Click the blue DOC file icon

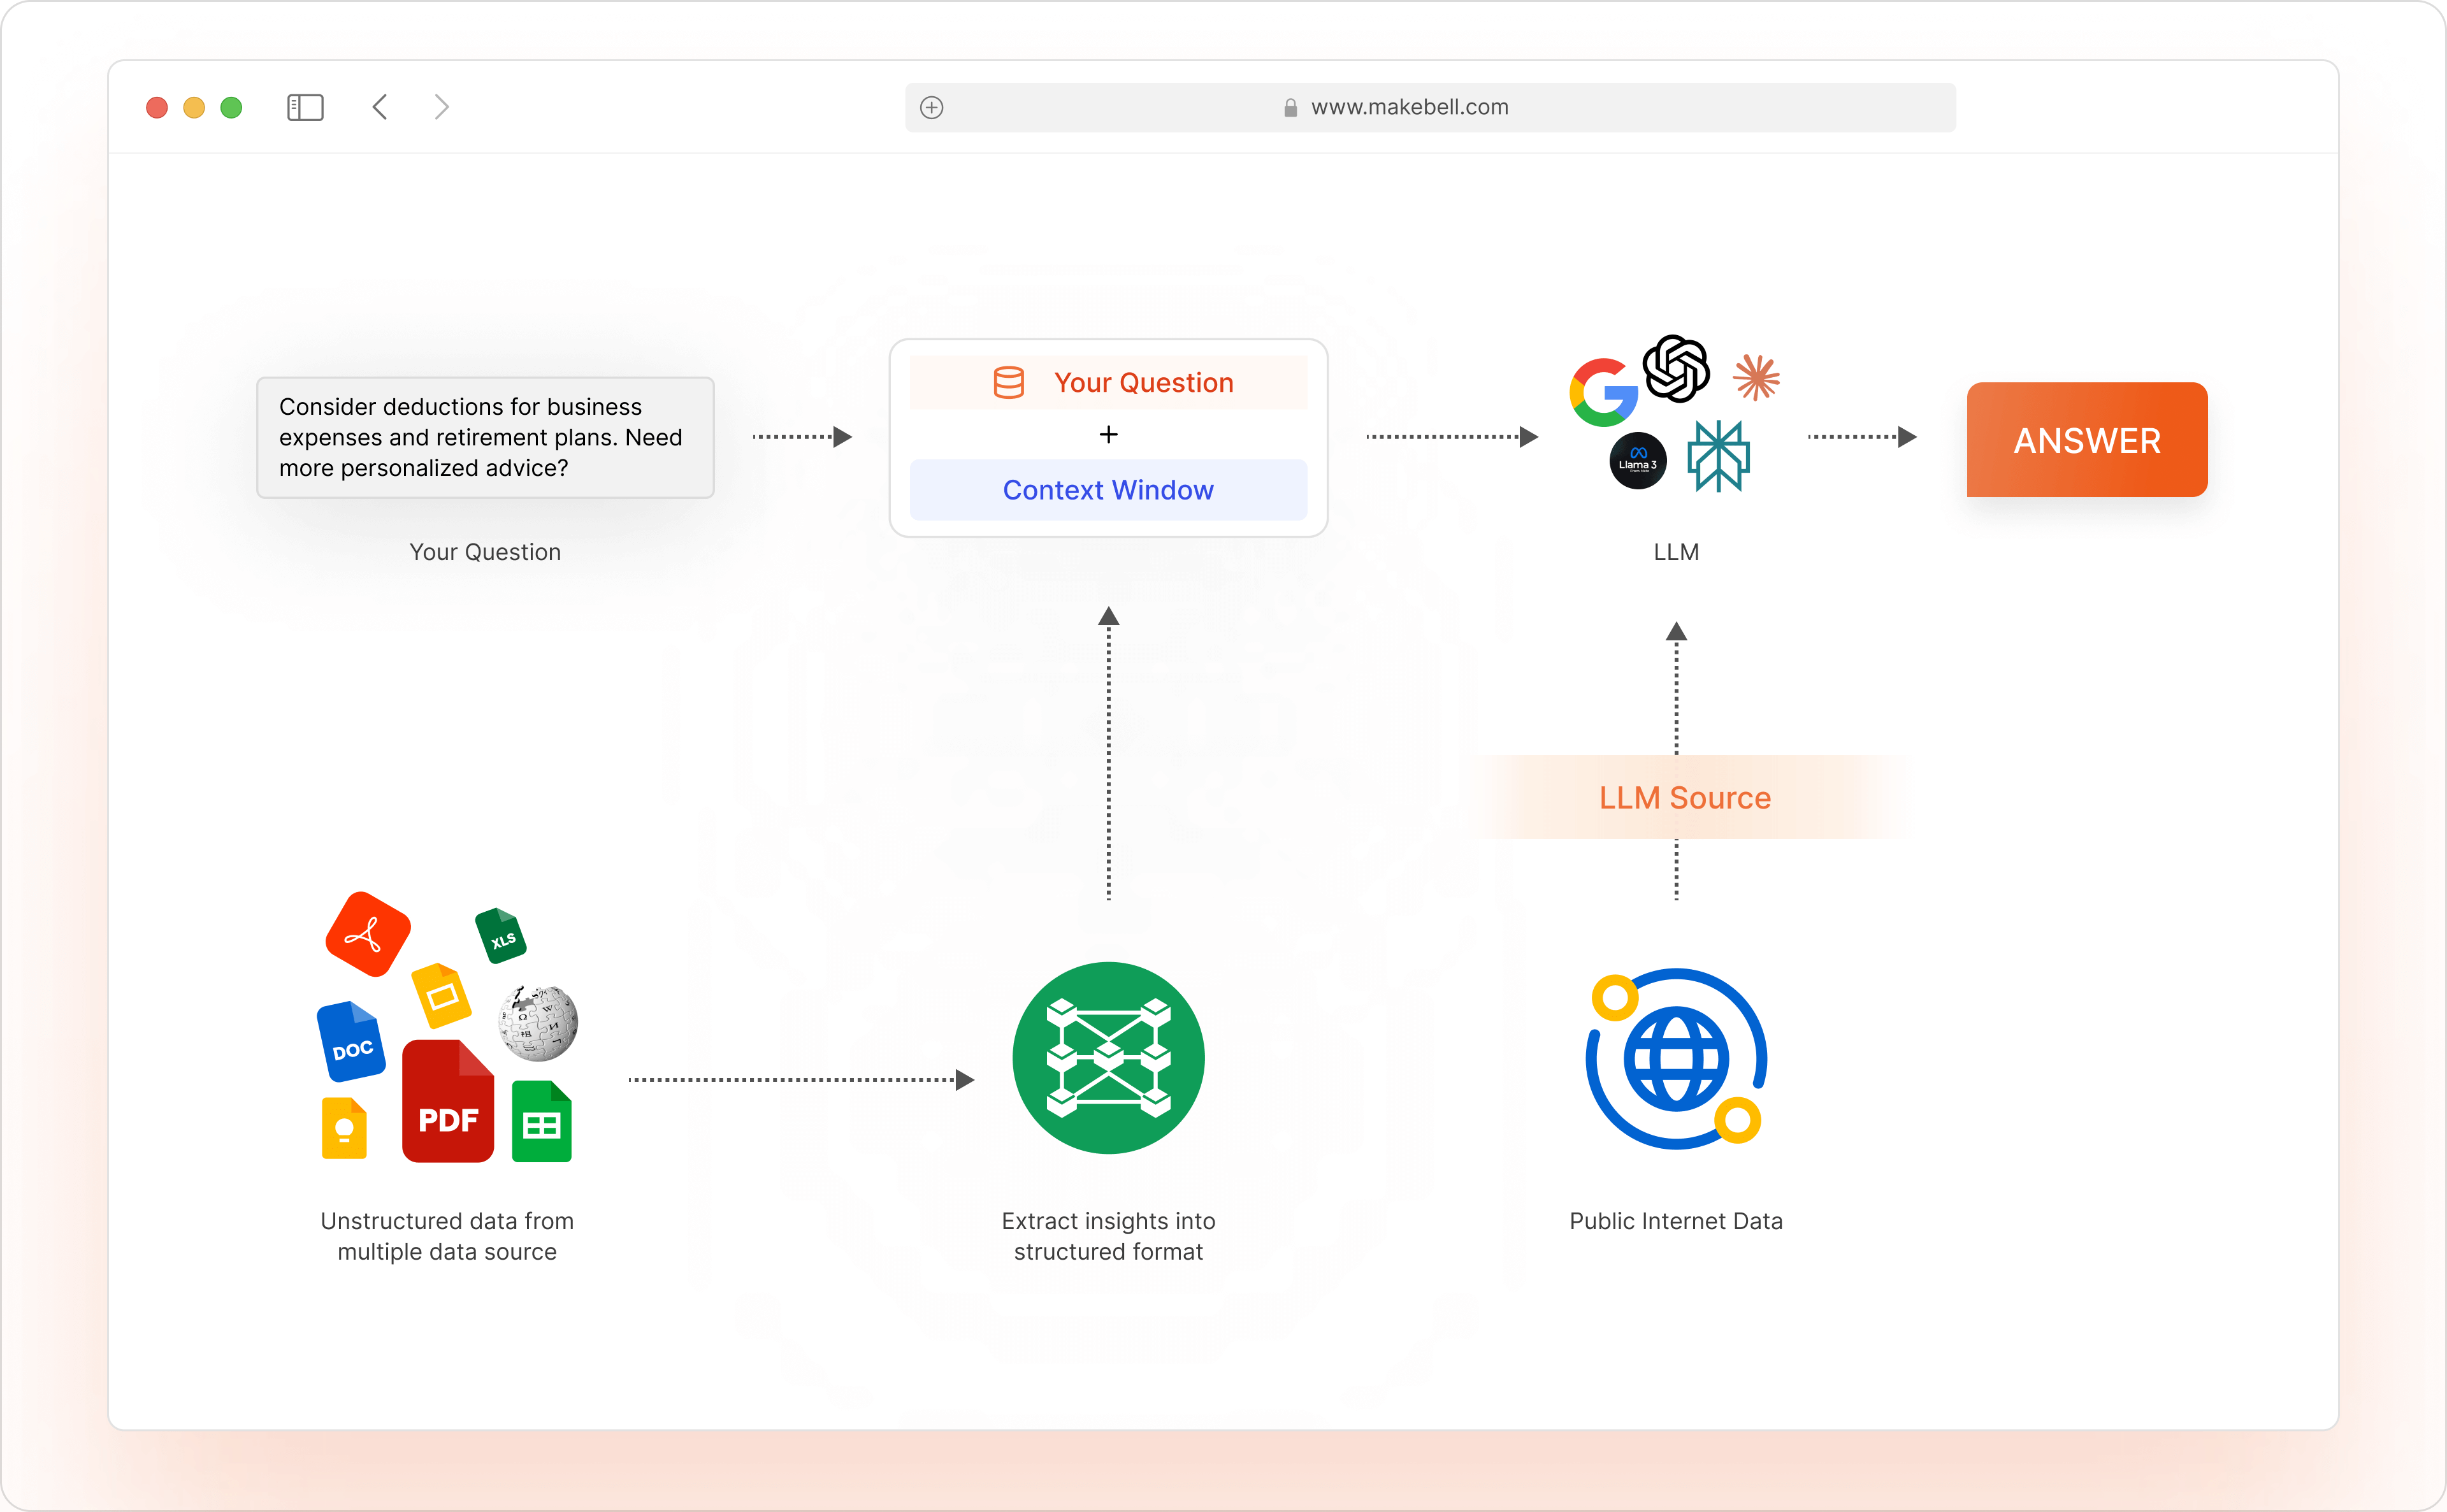351,1042
